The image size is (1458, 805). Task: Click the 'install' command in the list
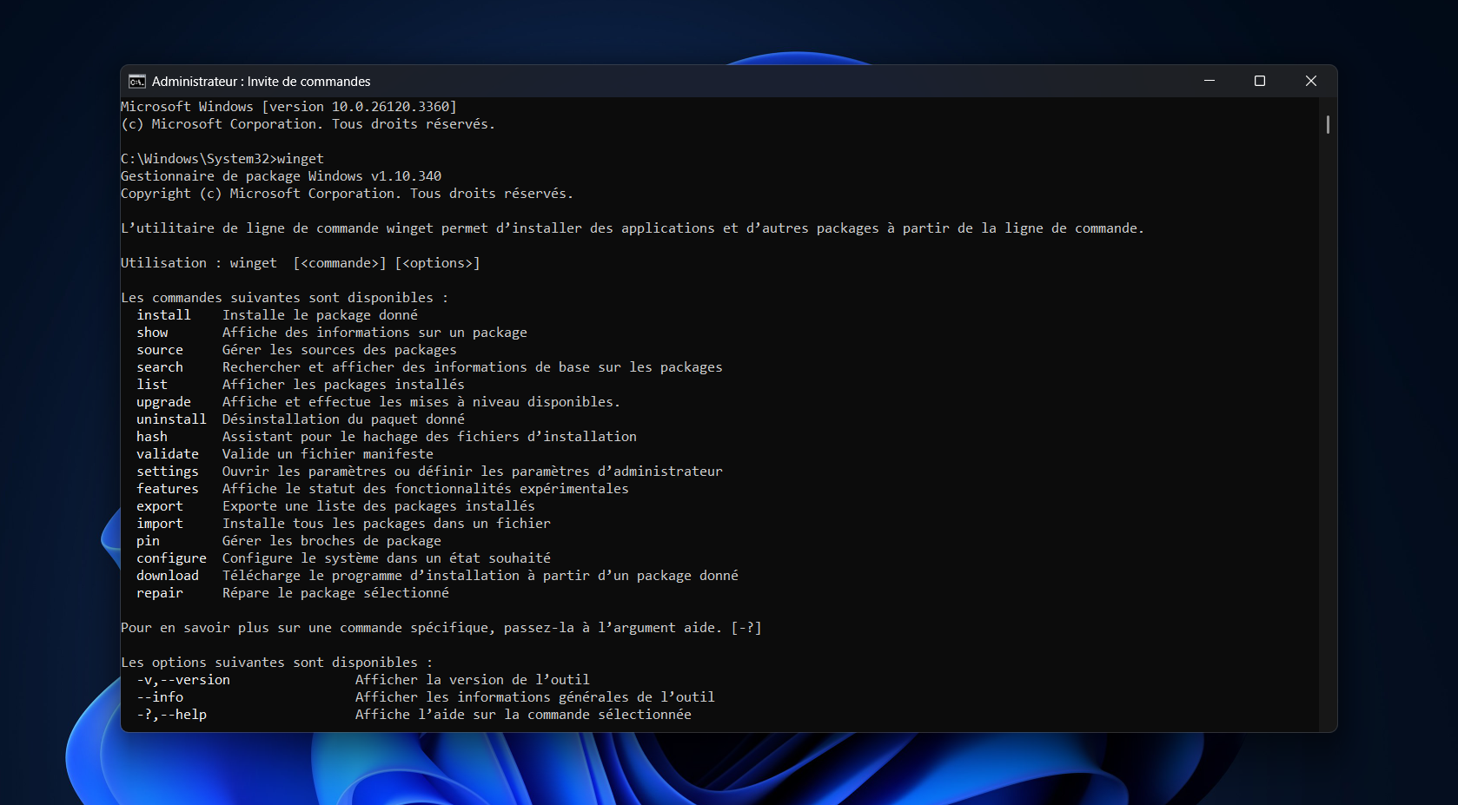[163, 315]
